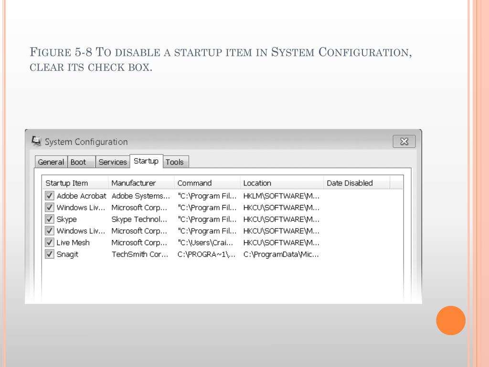Image resolution: width=489 pixels, height=367 pixels.
Task: Click the Skype Technol... manufacturer cell
Action: (x=139, y=219)
